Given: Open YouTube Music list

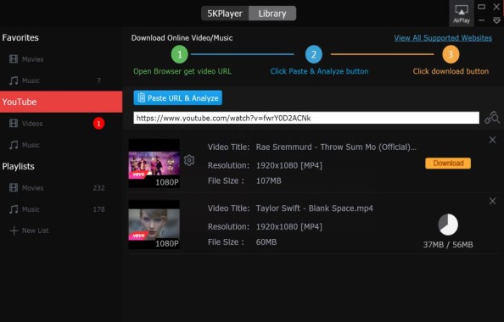Looking at the screenshot, I should [x=61, y=145].
